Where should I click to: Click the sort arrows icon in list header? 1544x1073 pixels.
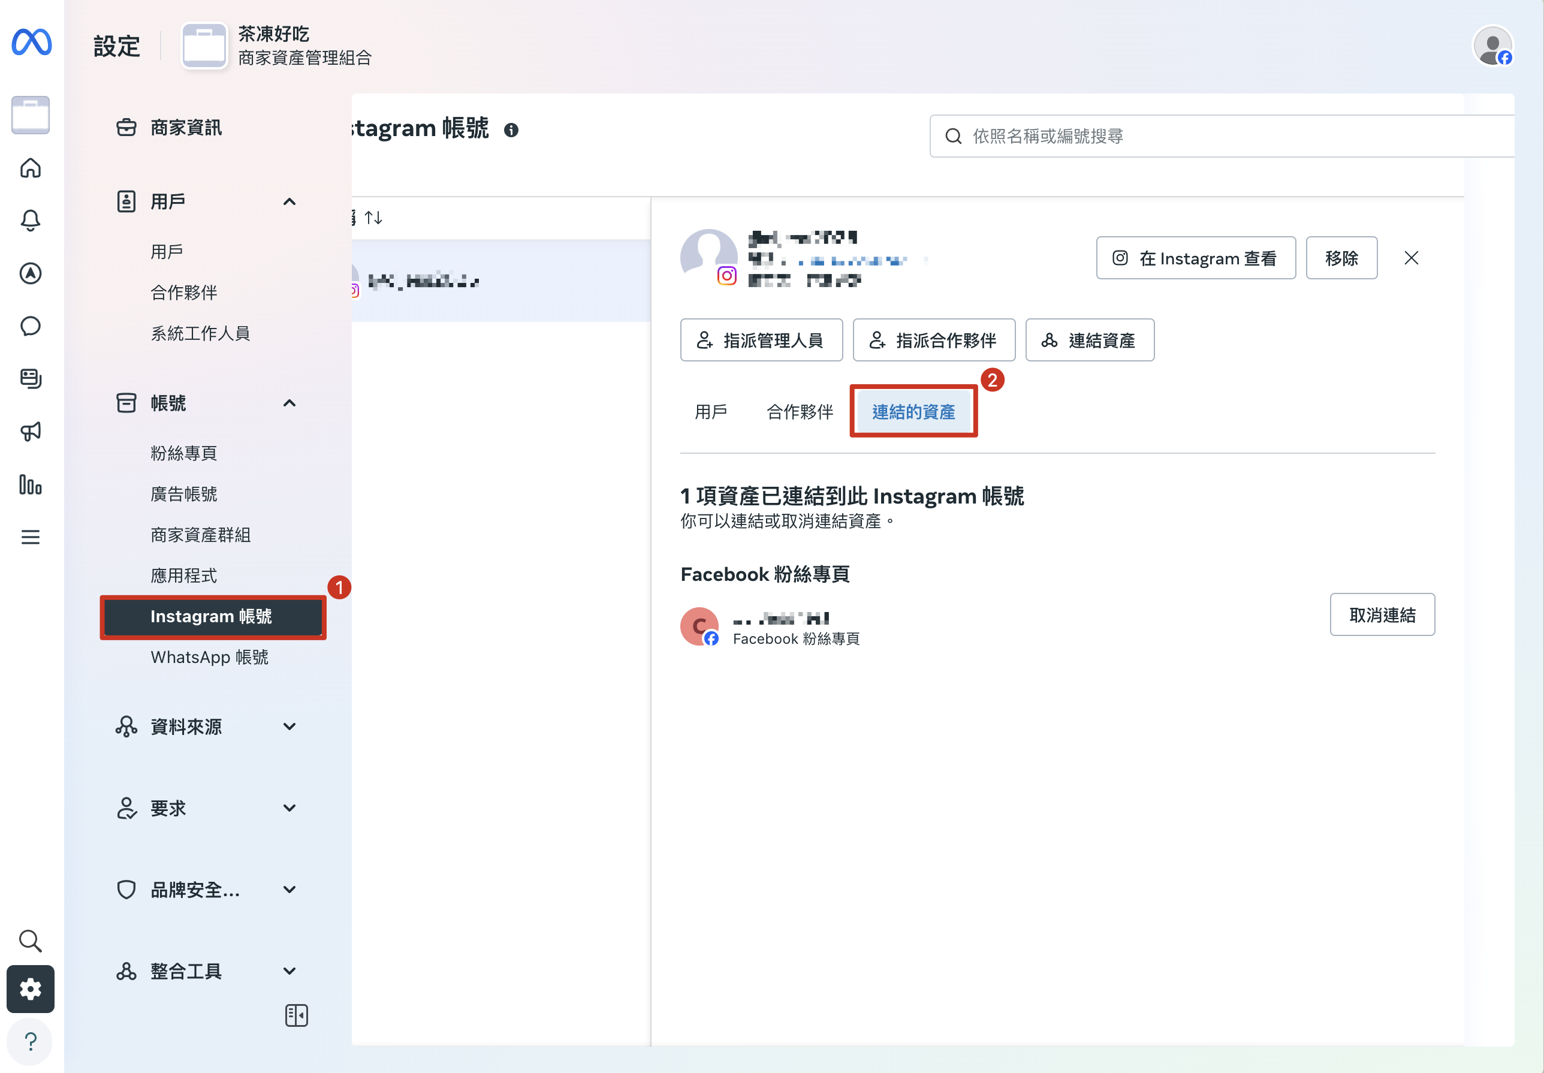click(x=373, y=217)
